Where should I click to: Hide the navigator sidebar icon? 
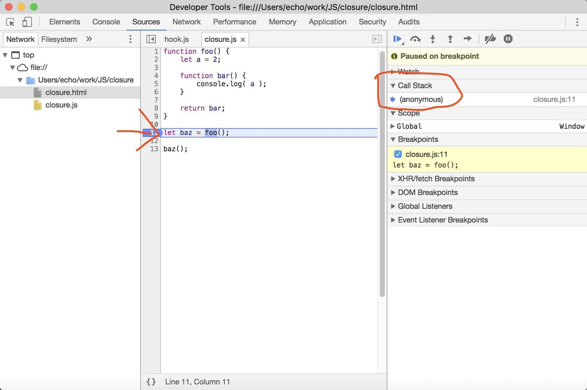tap(151, 39)
